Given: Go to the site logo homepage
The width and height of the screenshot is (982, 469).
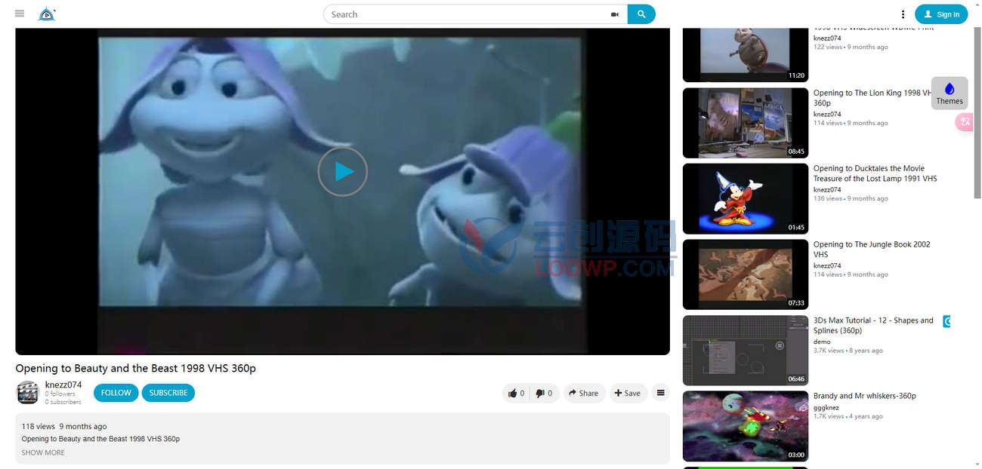Looking at the screenshot, I should click(47, 14).
